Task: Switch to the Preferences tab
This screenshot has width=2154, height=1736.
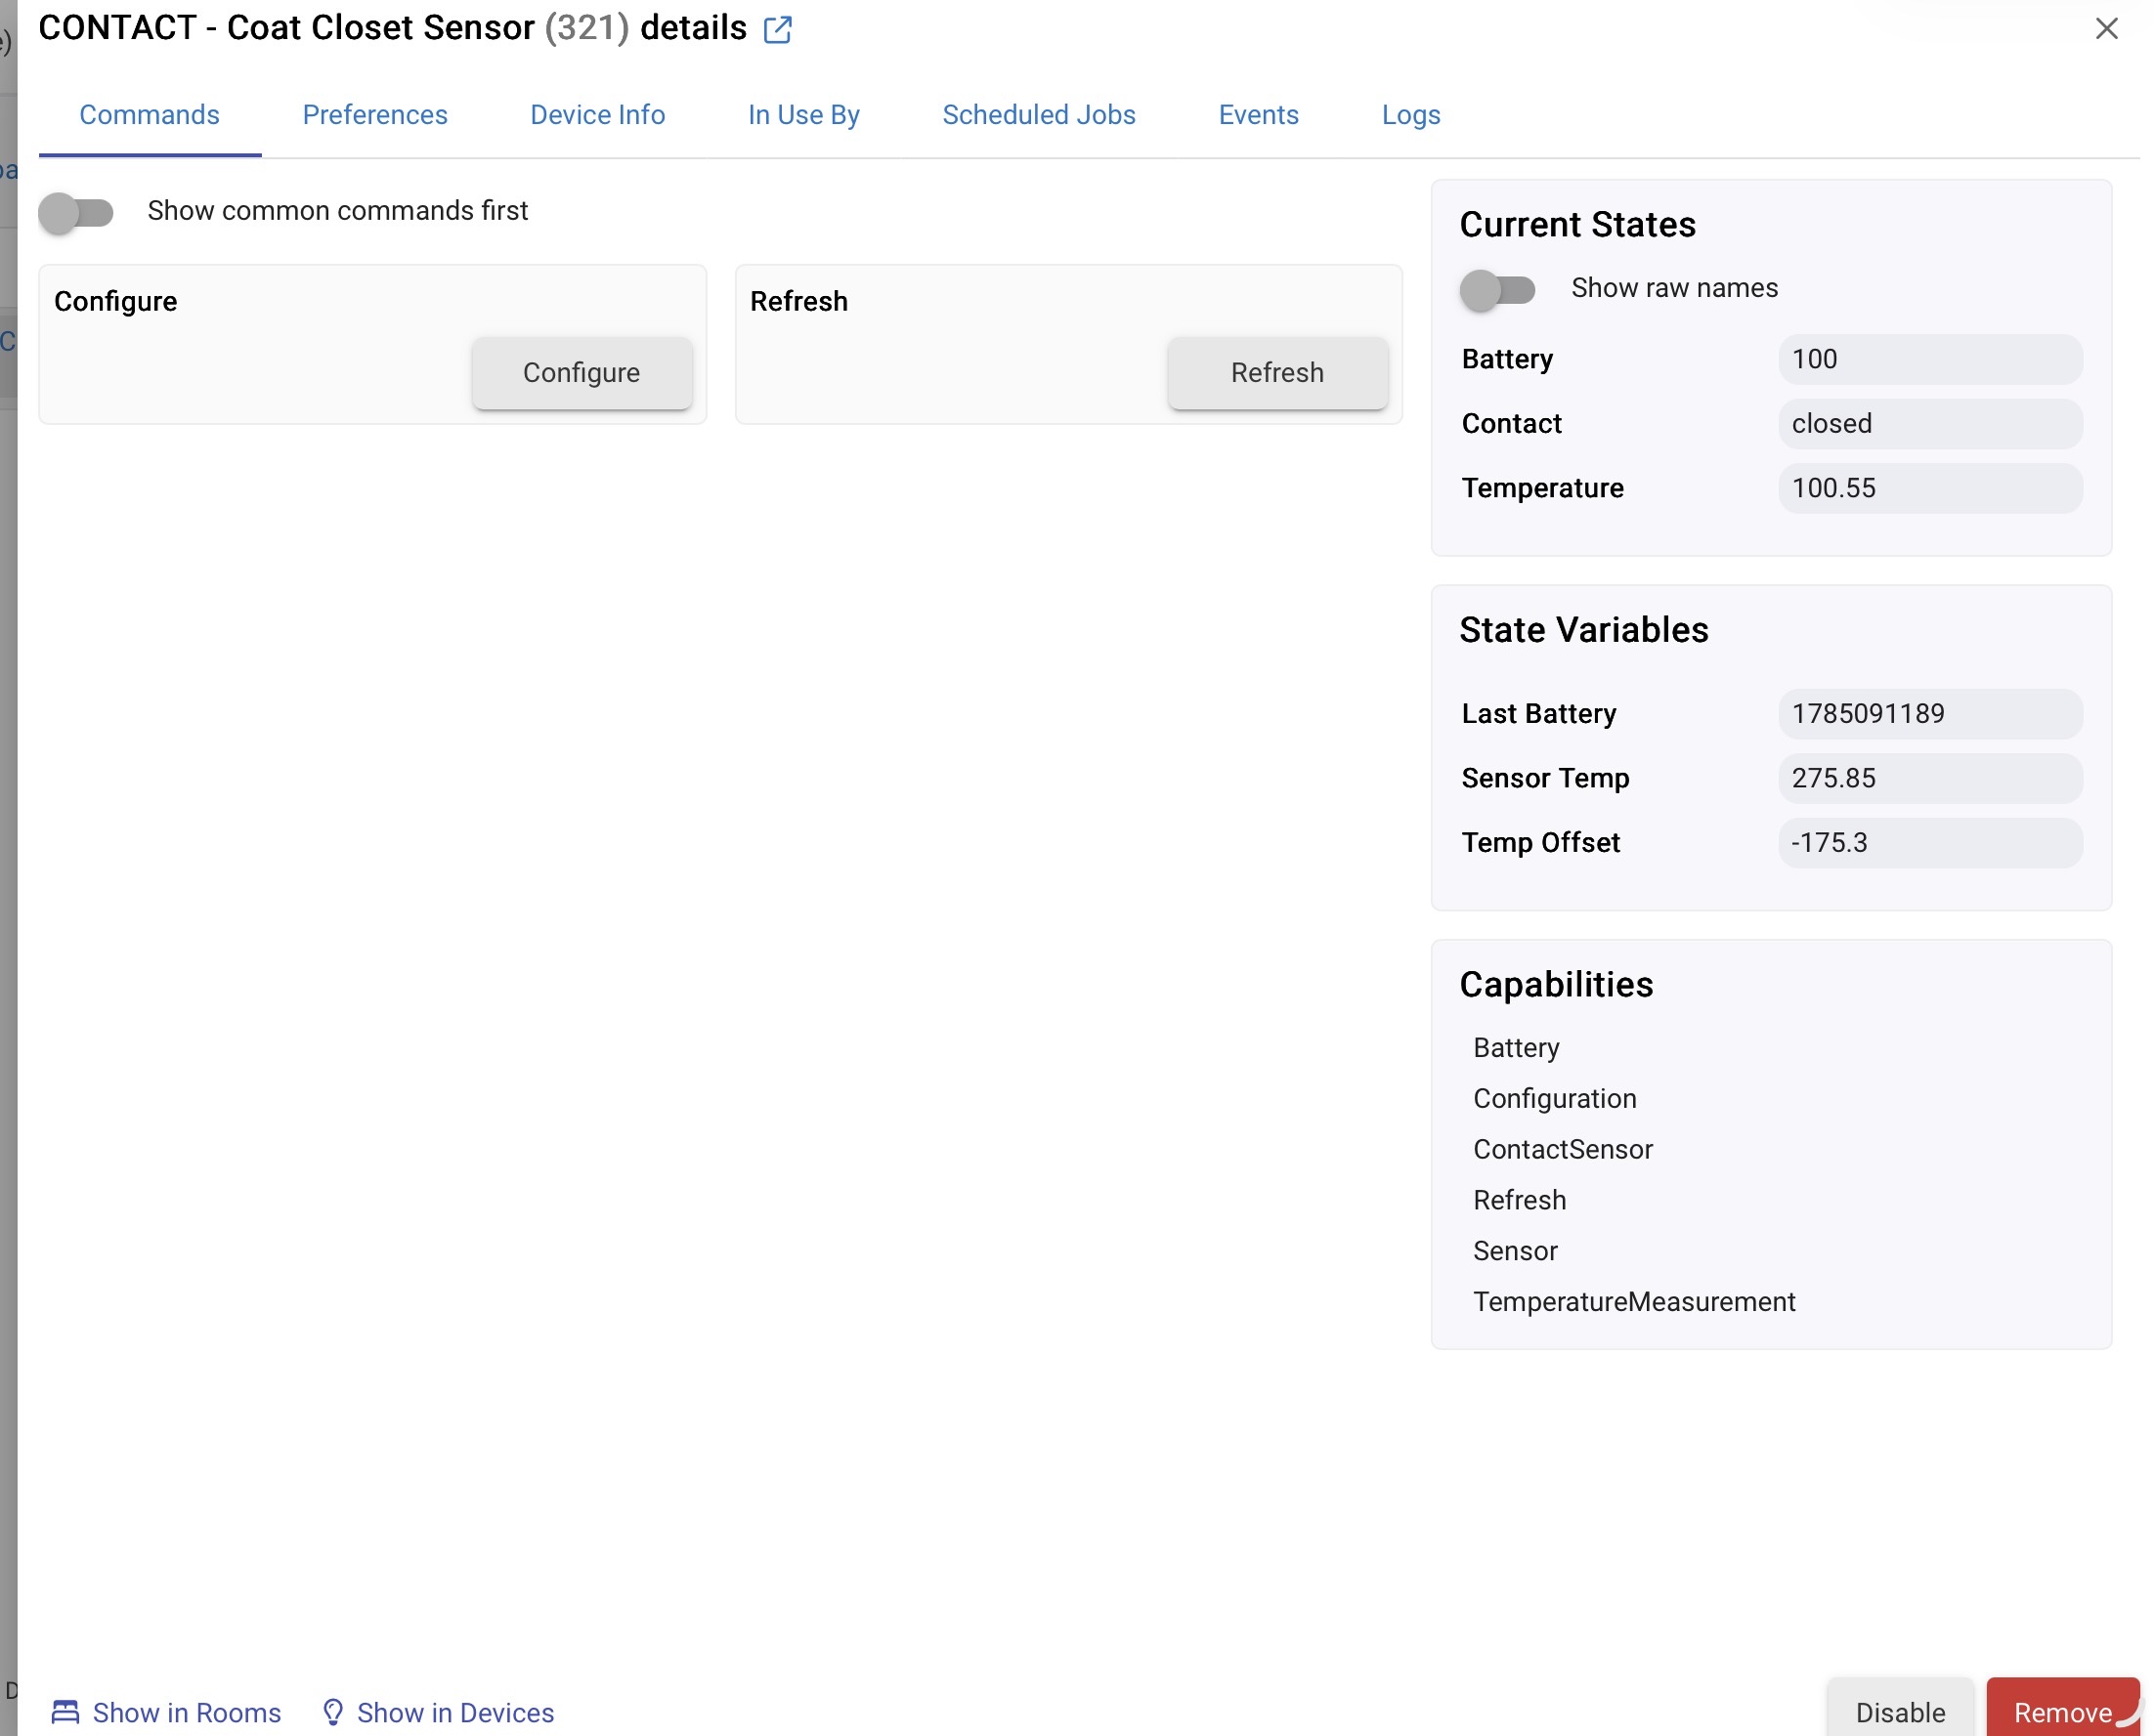Action: point(375,115)
